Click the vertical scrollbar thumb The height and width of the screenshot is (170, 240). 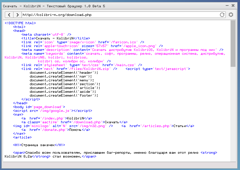233,44
